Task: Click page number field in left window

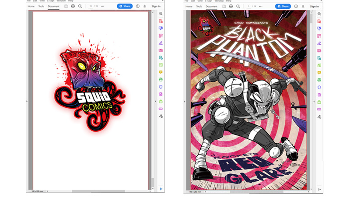Action: 91,6
